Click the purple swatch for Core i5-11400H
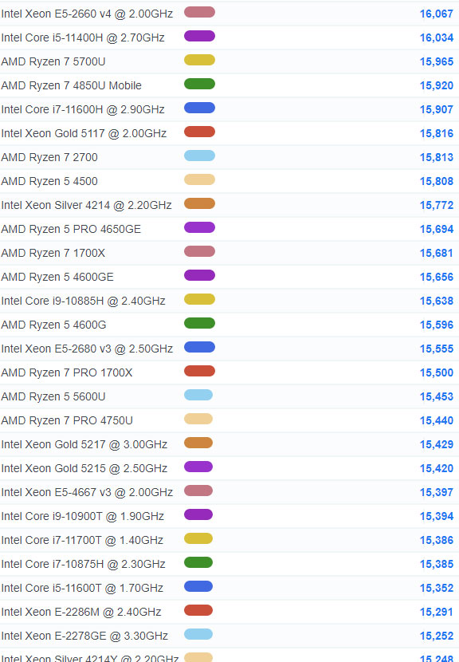The image size is (459, 662). [x=199, y=36]
